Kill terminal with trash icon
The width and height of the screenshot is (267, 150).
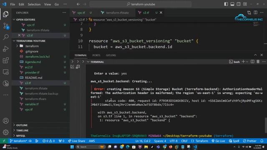[258, 62]
